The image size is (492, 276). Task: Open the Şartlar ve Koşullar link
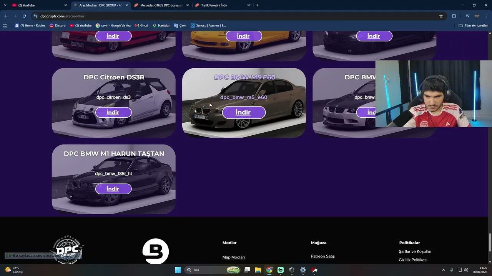(x=415, y=251)
